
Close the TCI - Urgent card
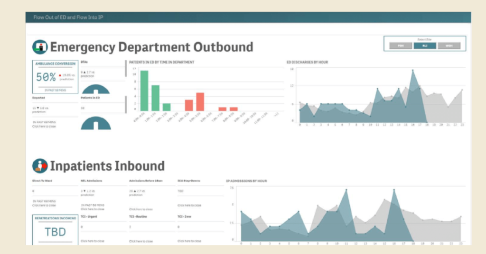point(93,241)
